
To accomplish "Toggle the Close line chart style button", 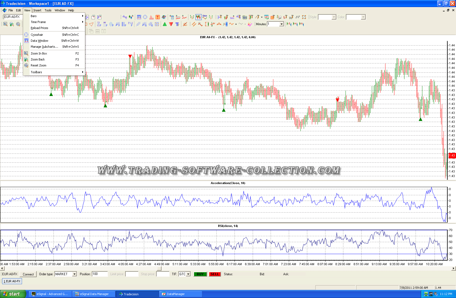I will coord(205,17).
